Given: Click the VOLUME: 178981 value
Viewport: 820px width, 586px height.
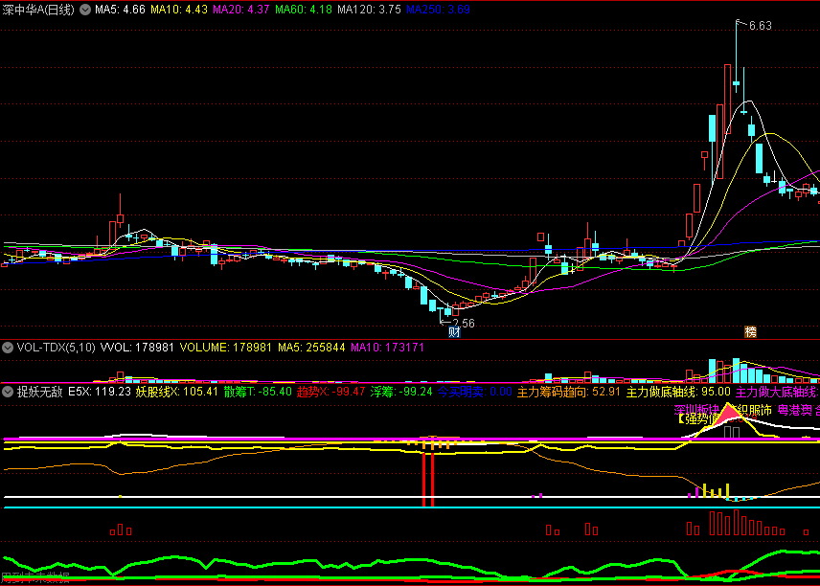Looking at the screenshot, I should click(x=226, y=348).
